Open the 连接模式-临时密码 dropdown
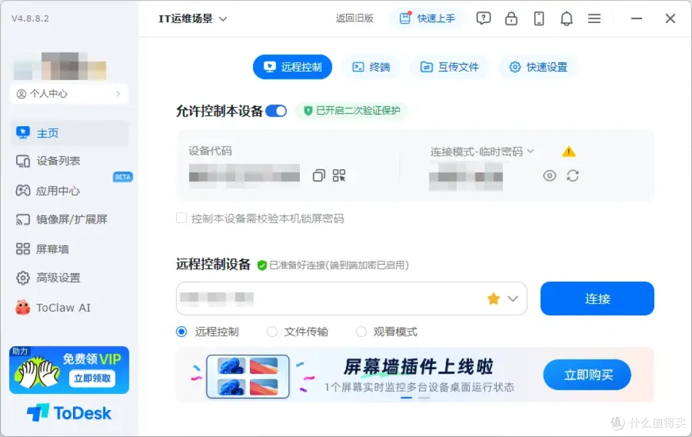692x437 pixels. (482, 152)
